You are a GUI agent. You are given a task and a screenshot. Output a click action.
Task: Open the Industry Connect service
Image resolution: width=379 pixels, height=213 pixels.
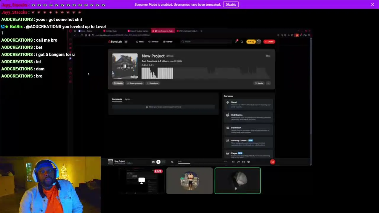tap(248, 142)
